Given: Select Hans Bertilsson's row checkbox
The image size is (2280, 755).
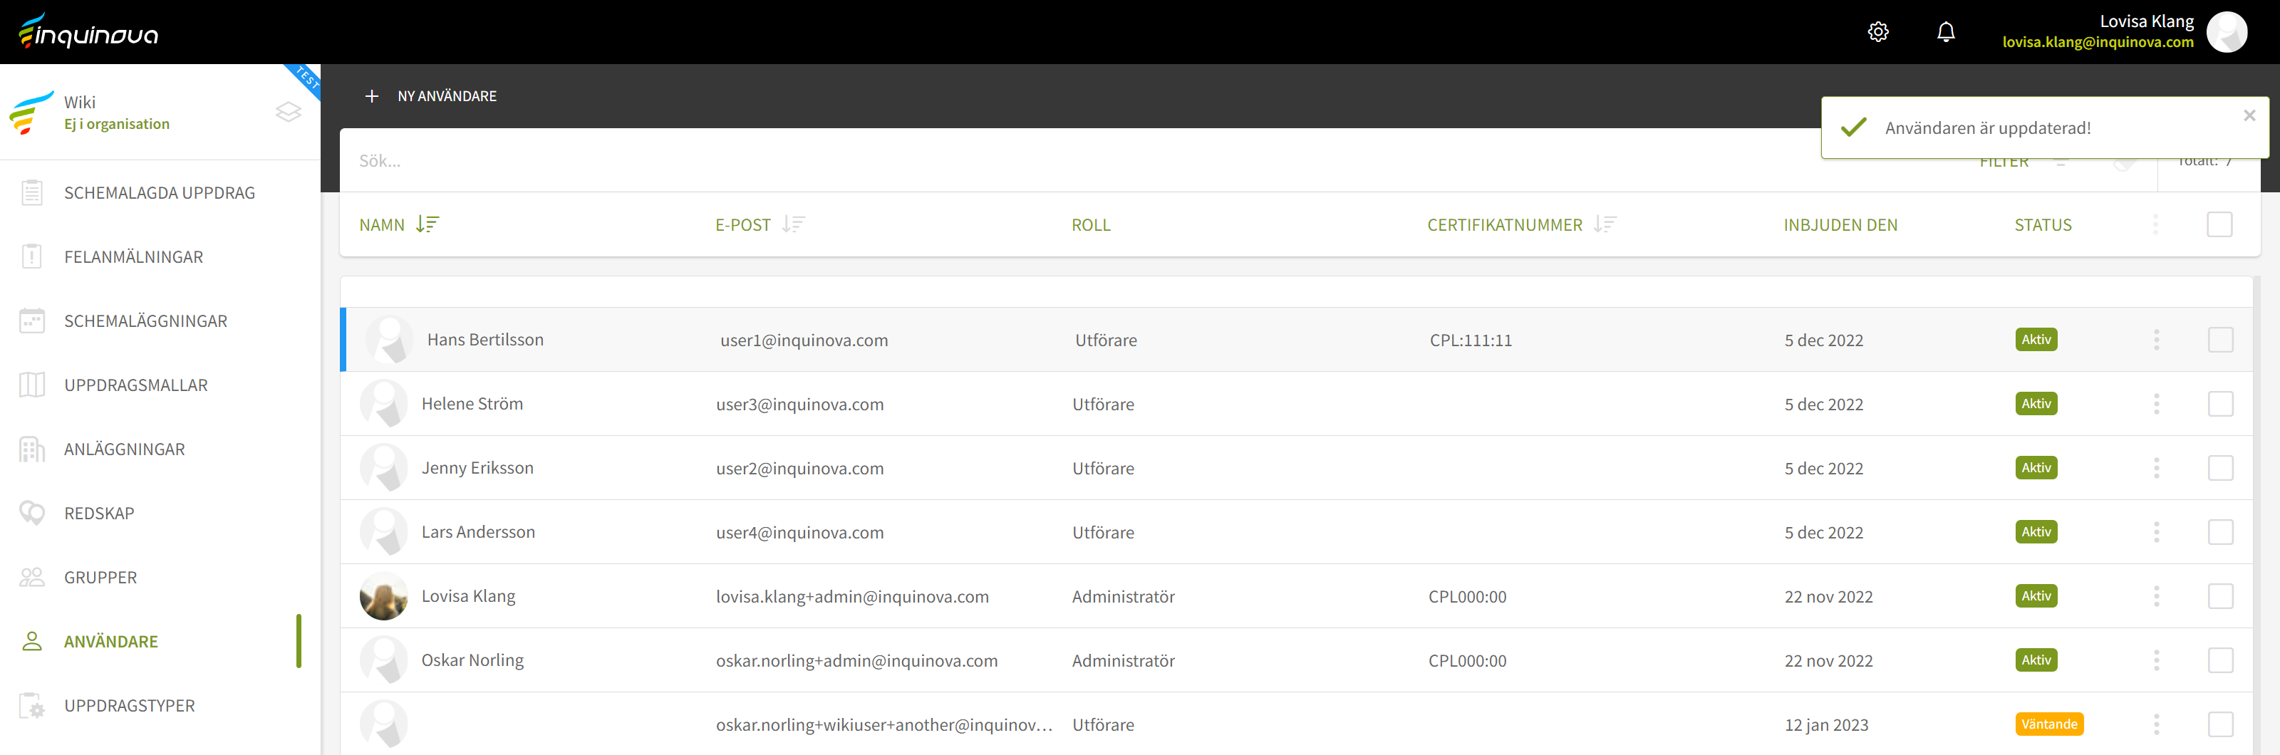Looking at the screenshot, I should (2220, 340).
